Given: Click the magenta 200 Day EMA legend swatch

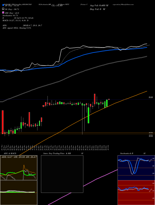Looking at the screenshot, I should [3, 13].
